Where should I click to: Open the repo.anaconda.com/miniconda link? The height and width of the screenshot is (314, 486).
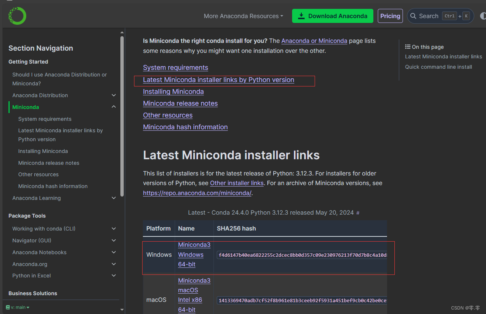tap(197, 193)
